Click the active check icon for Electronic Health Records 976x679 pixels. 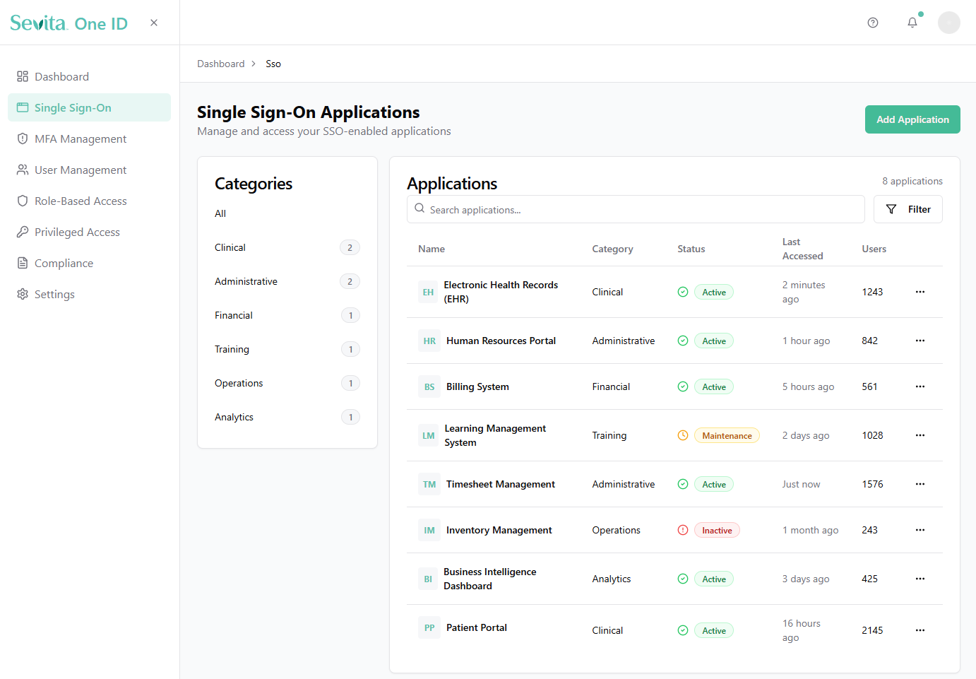683,292
